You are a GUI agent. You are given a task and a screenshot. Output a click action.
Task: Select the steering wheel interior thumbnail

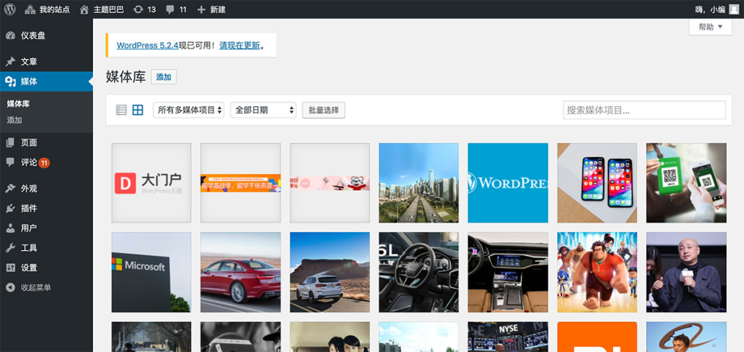click(419, 272)
